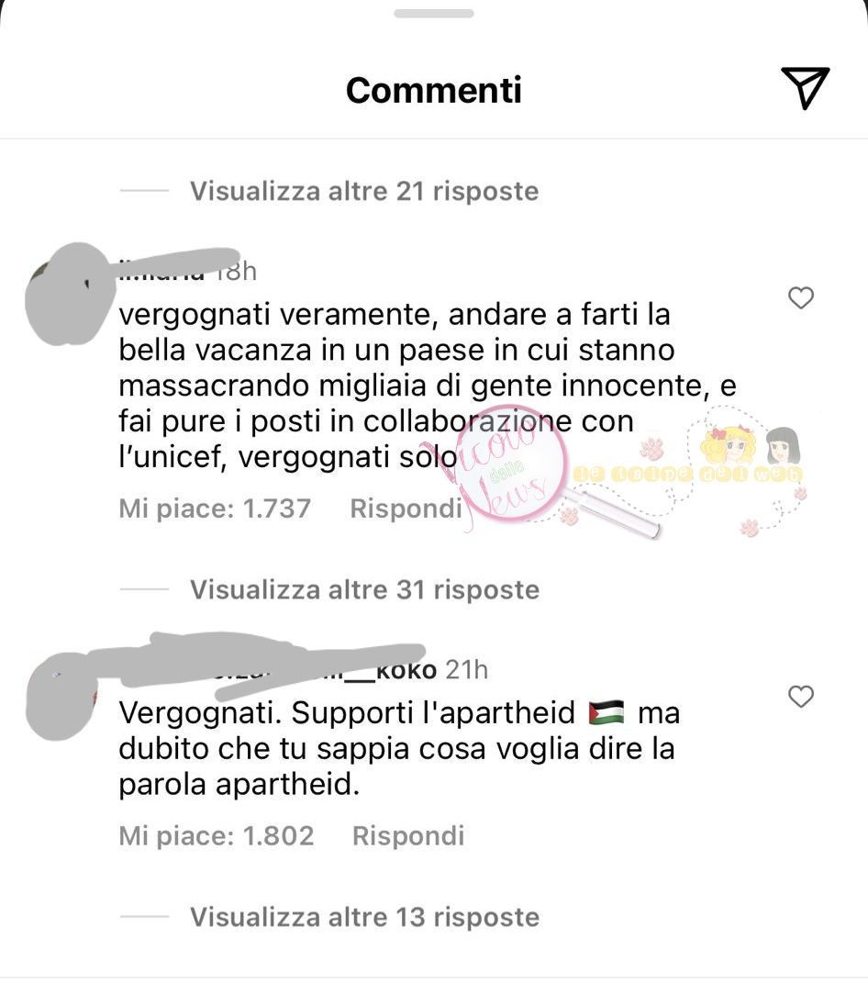Screen dimensions: 868x995
Task: Open the 'Mi piace: 1.802' likes list
Action: point(217,835)
